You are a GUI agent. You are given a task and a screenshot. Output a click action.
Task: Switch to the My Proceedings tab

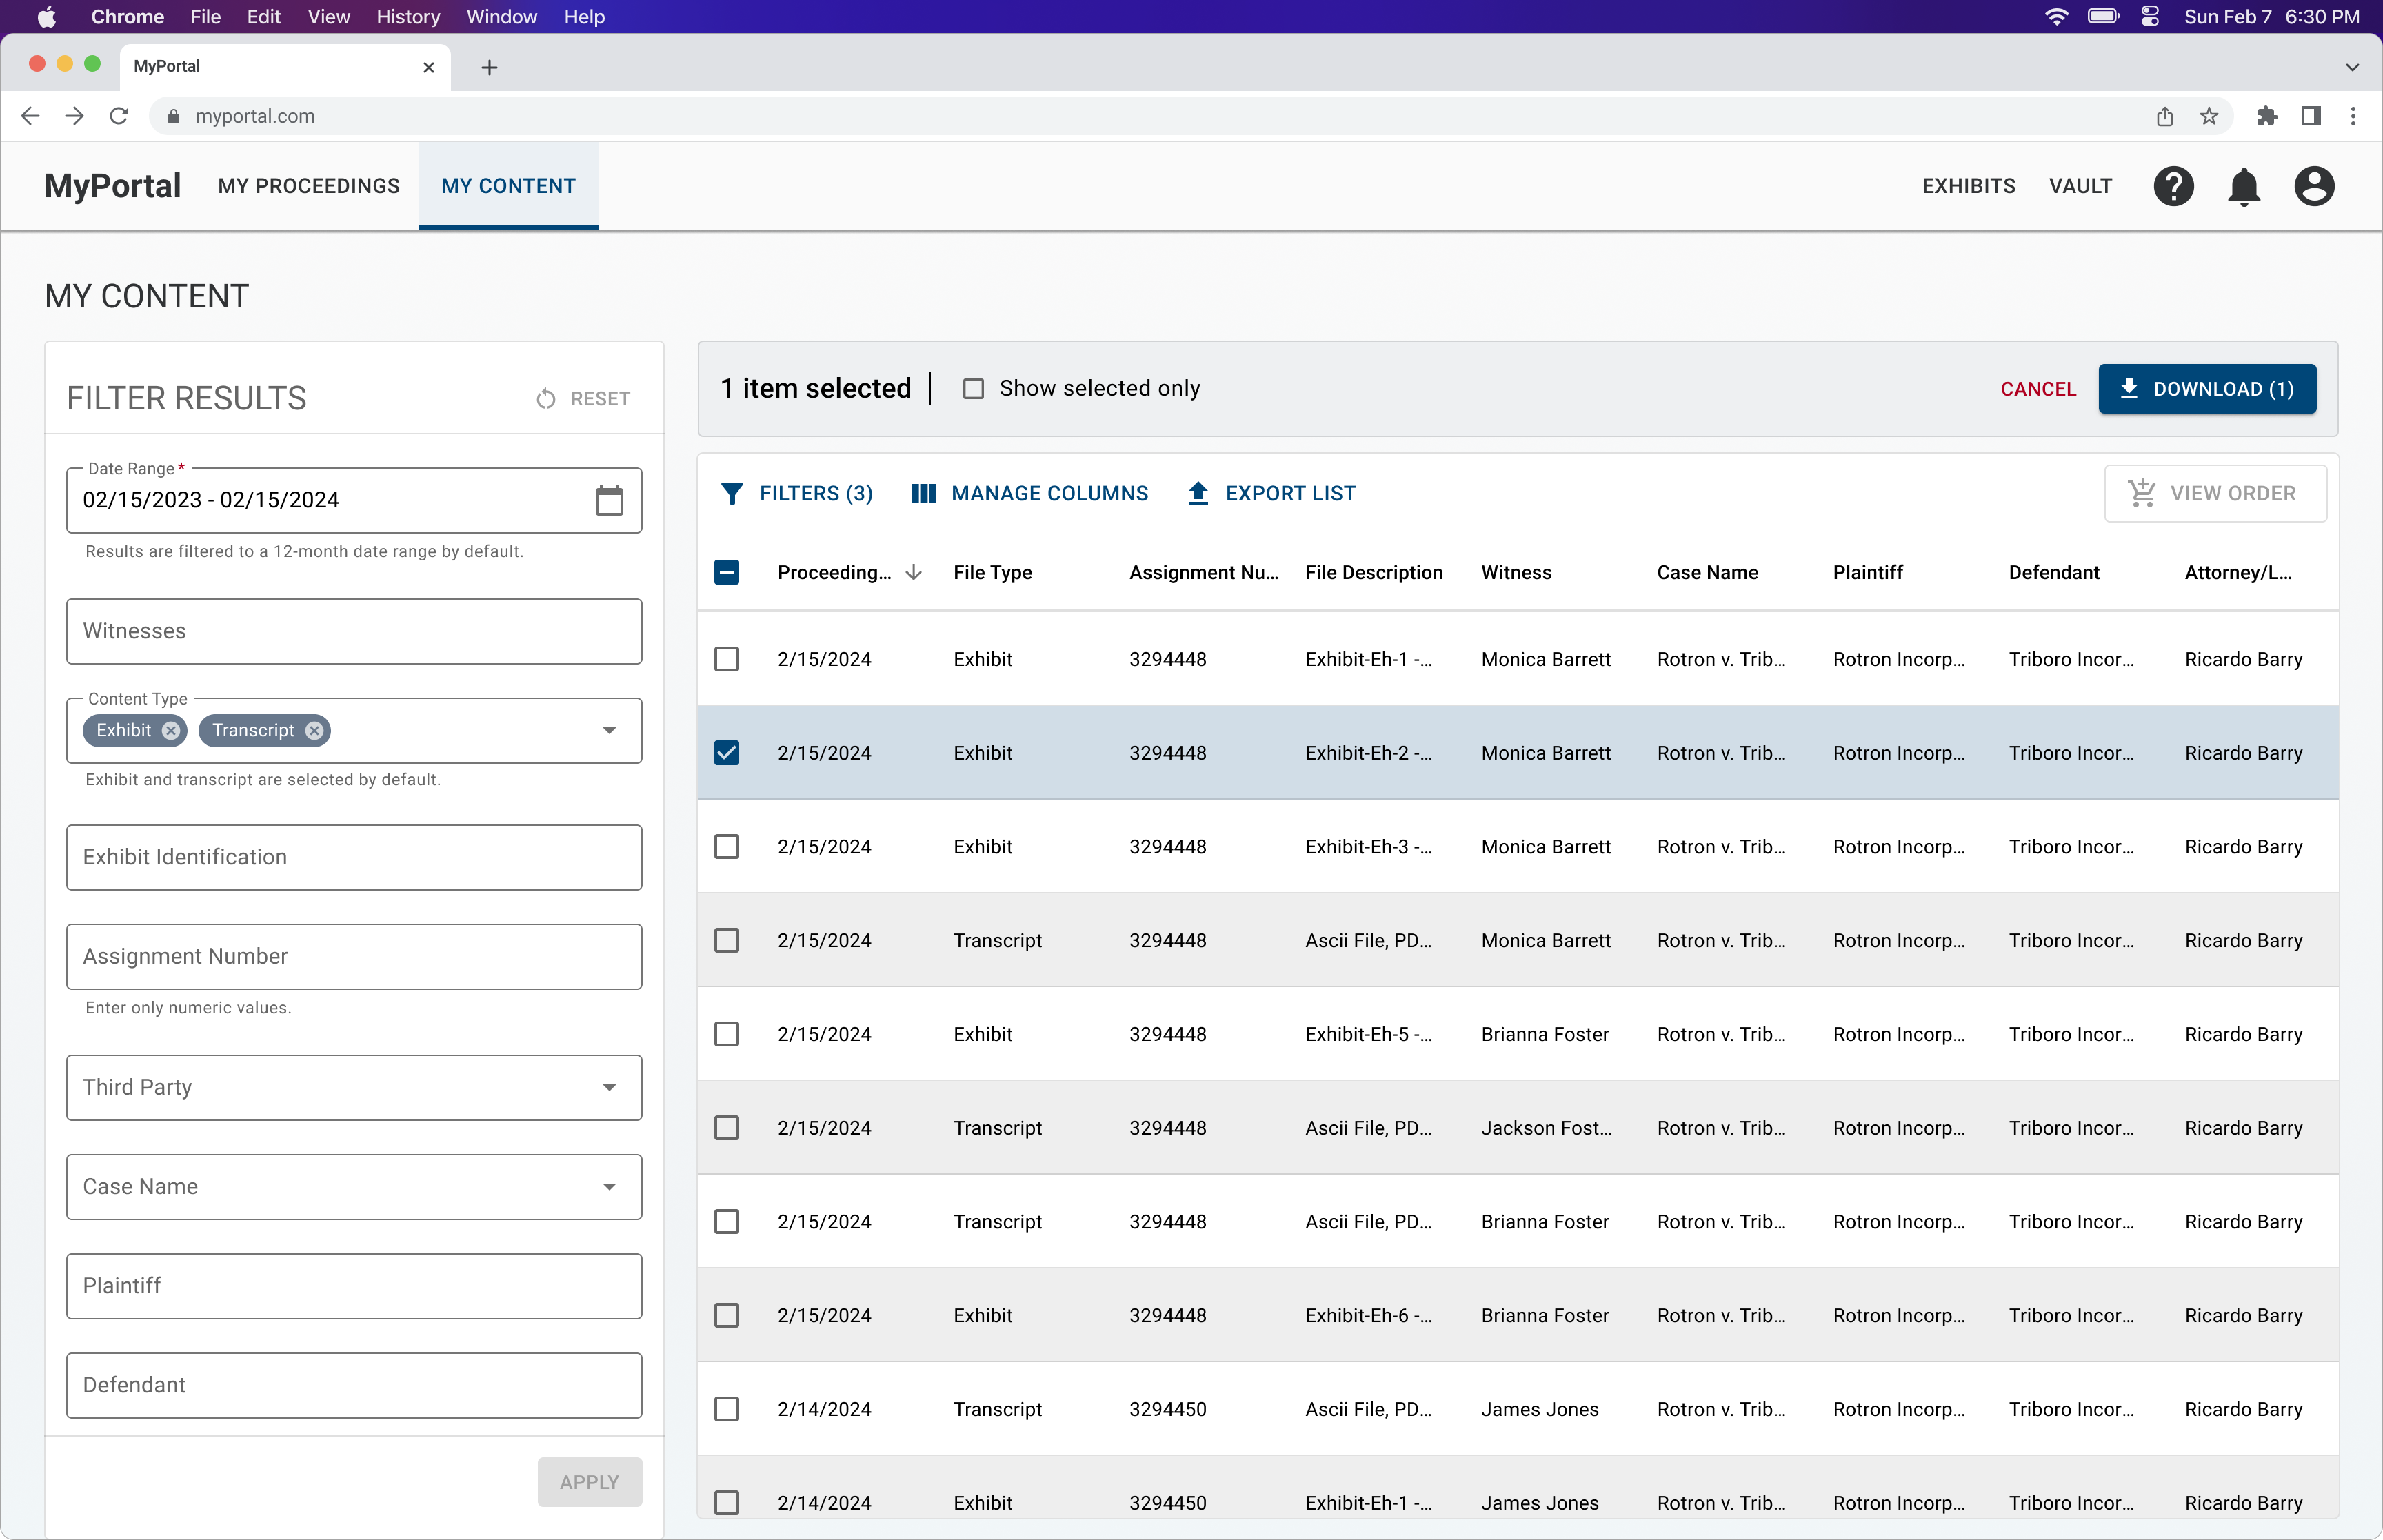[308, 186]
